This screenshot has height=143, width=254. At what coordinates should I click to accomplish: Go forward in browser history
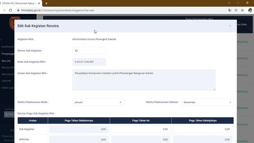4,10
